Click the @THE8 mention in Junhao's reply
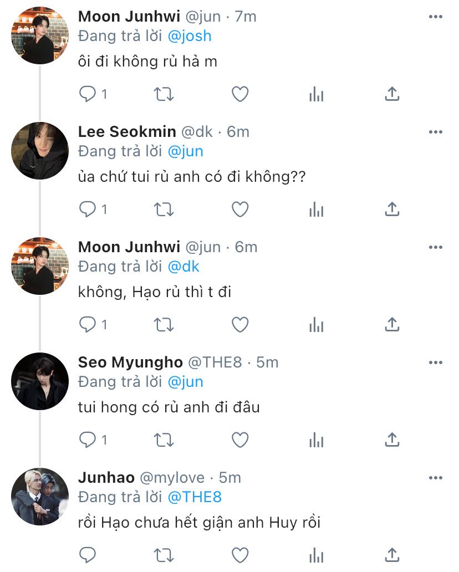The width and height of the screenshot is (459, 572). (x=194, y=497)
